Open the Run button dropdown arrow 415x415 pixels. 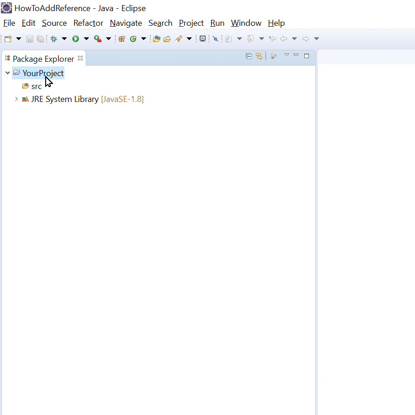coord(86,39)
